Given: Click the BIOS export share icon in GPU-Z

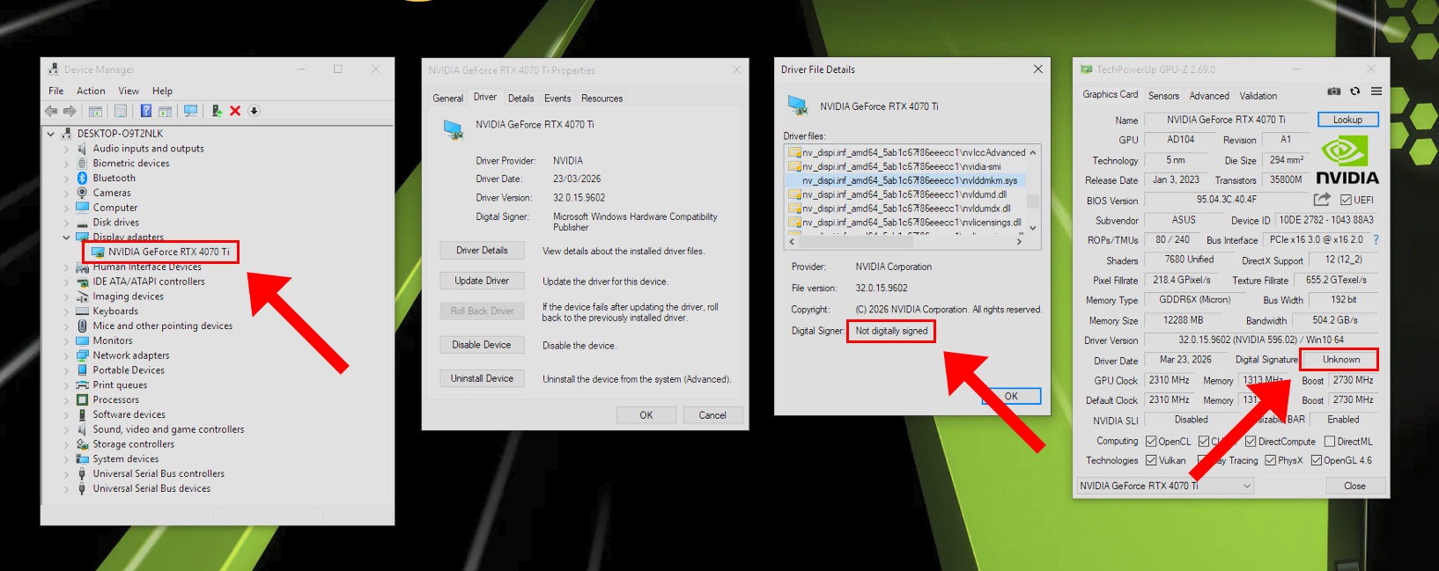Looking at the screenshot, I should click(1322, 200).
